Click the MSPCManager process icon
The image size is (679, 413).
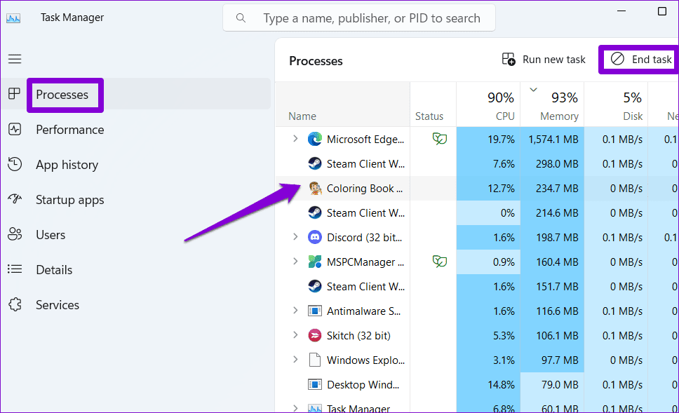[315, 262]
